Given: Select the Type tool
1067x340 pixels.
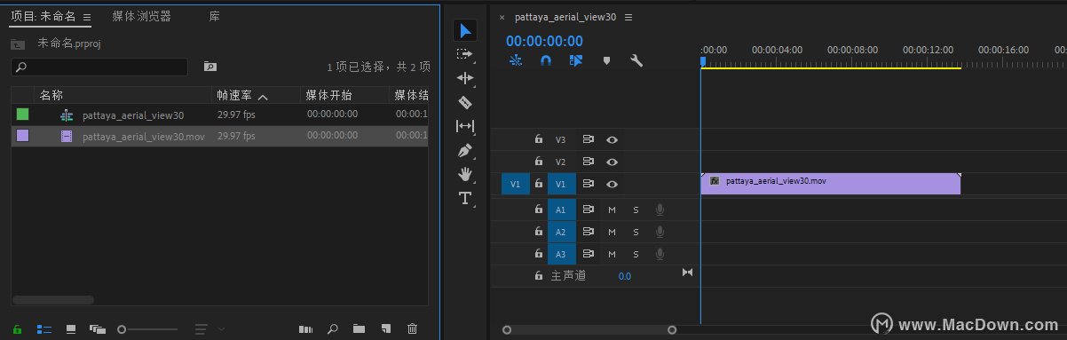Looking at the screenshot, I should (x=465, y=198).
